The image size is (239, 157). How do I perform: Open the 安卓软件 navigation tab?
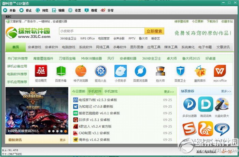pos(52,47)
